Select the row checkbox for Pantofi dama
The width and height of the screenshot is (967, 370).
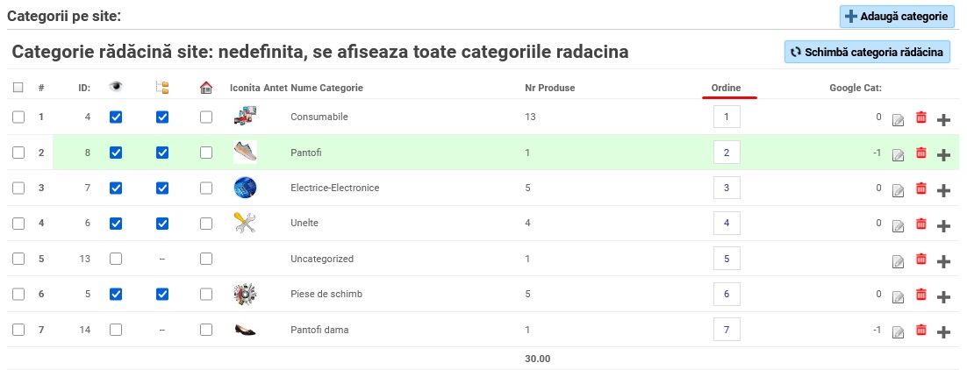(x=18, y=330)
